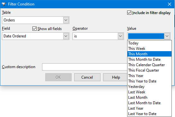Choose This Fiscal Quarter entry
This screenshot has height=117, width=175.
point(149,70)
